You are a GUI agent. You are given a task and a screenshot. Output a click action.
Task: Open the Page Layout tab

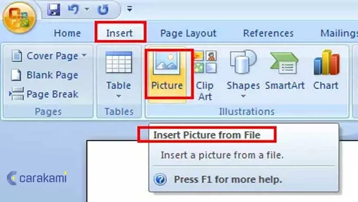point(188,33)
